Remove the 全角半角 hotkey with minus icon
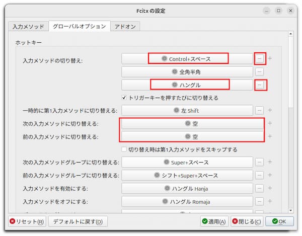 click(259, 72)
